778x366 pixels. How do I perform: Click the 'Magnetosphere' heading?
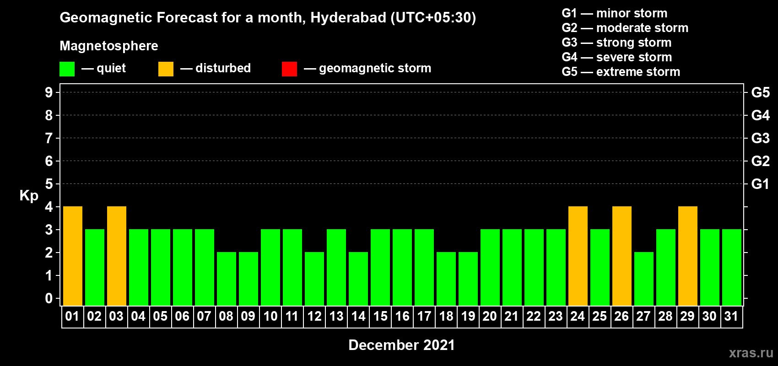109,46
